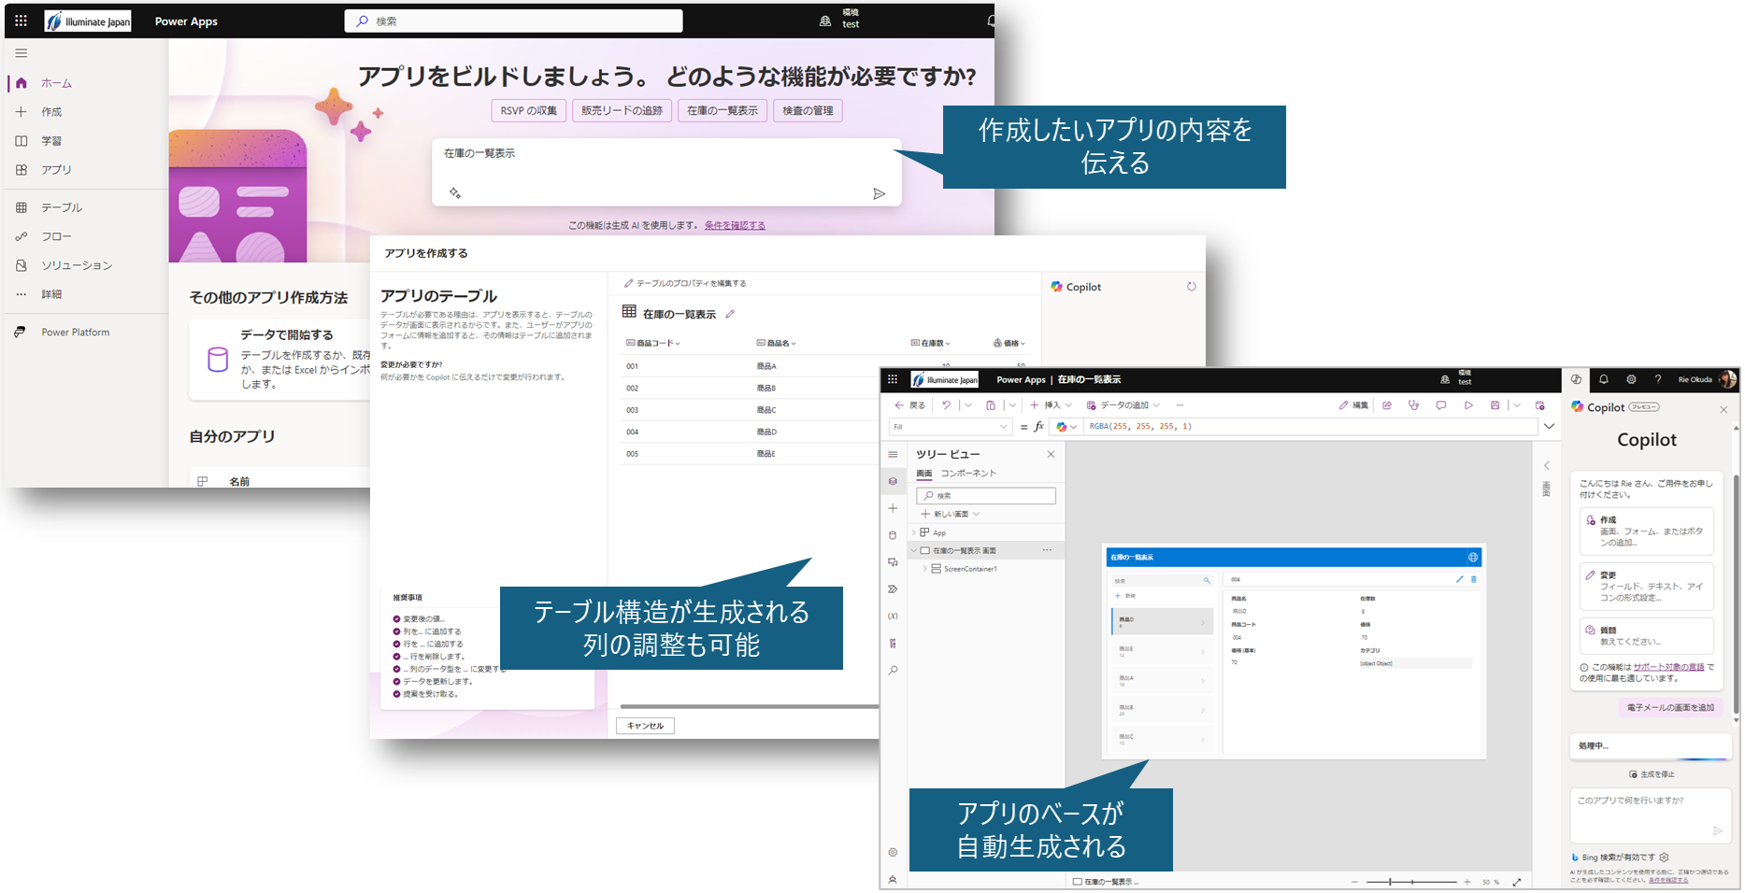The image size is (1745, 893).
Task: Open the 挿入 dropdown in Studio toolbar
Action: [1051, 405]
